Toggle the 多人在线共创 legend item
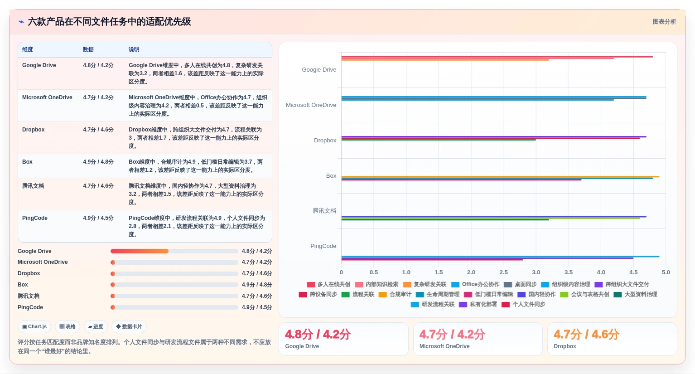The image size is (695, 374). (x=328, y=284)
